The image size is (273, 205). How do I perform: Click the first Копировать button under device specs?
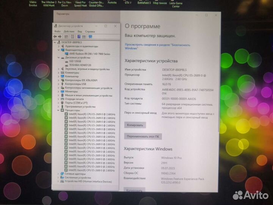(x=135, y=125)
